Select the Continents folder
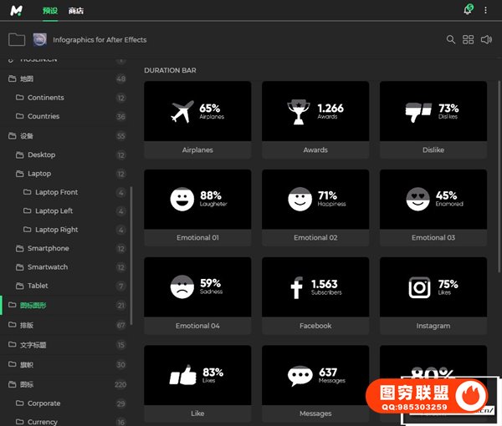The height and width of the screenshot is (426, 502). (45, 98)
